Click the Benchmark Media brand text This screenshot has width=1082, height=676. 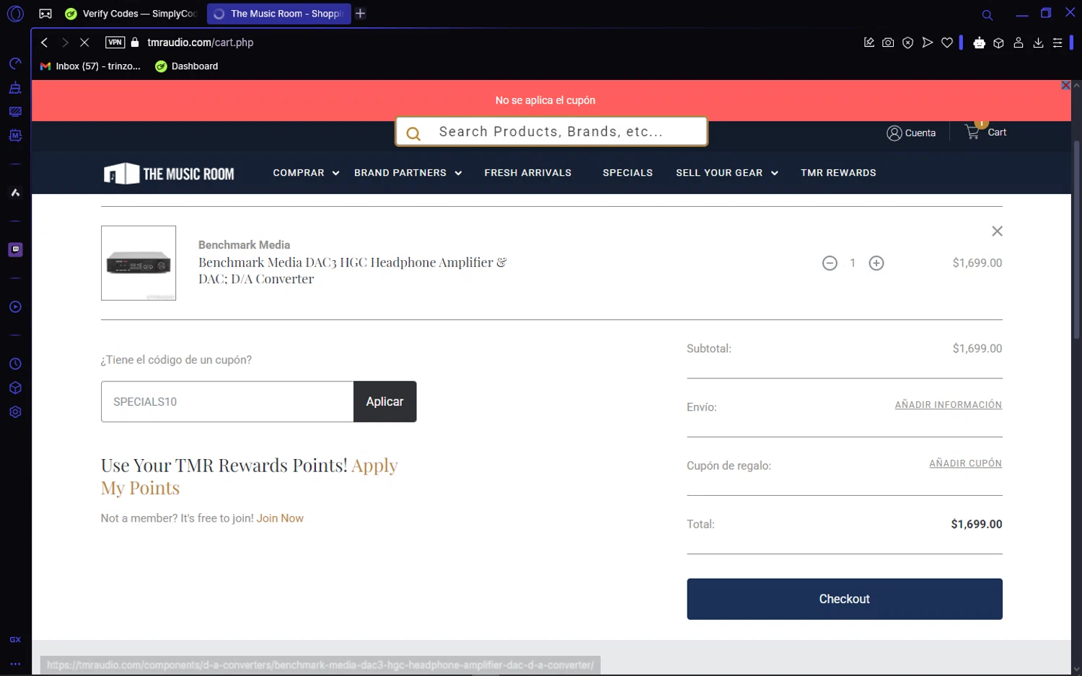[x=244, y=245]
